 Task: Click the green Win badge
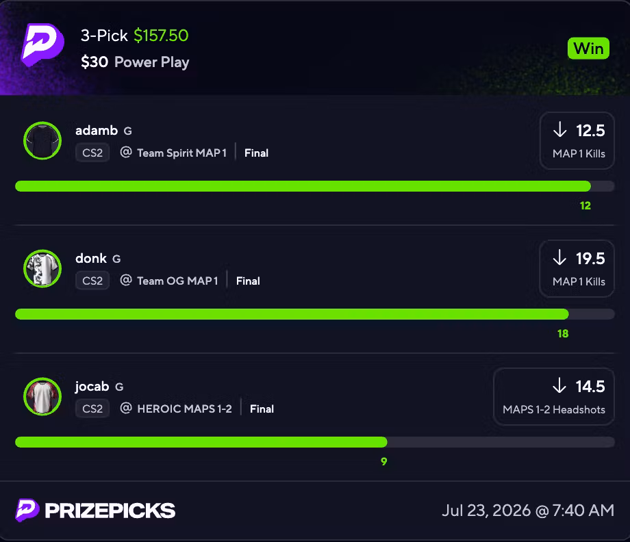click(x=588, y=49)
